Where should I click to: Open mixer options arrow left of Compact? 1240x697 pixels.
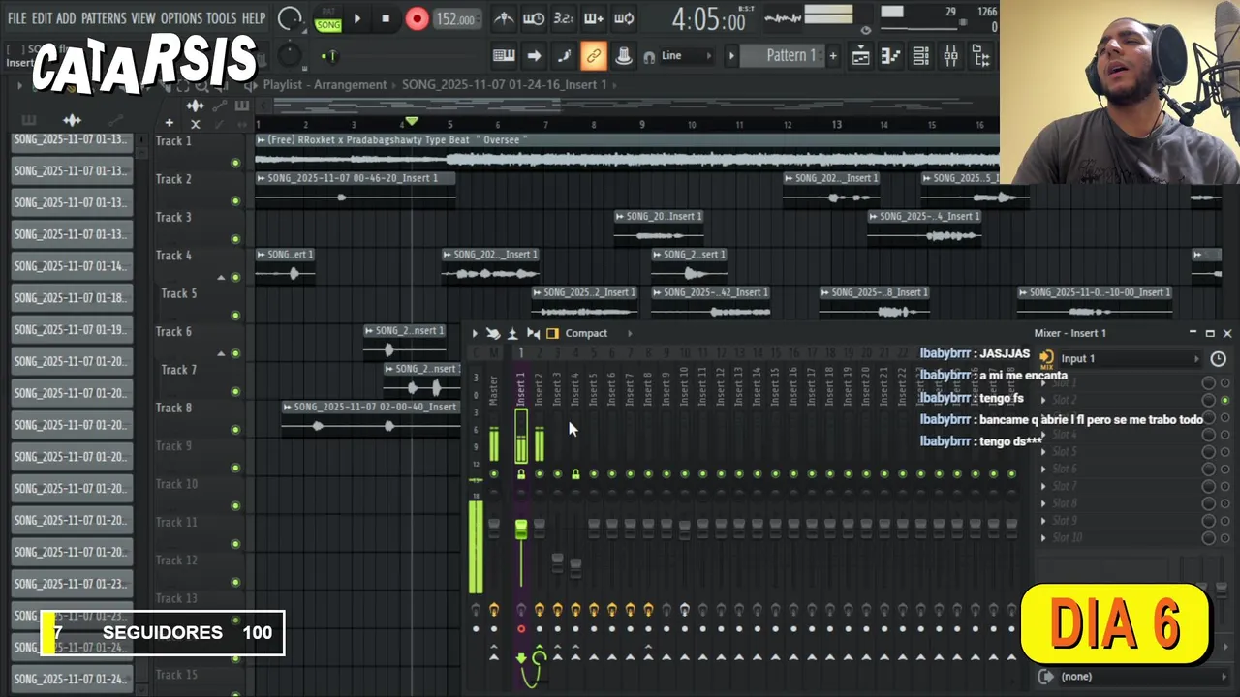coord(475,333)
